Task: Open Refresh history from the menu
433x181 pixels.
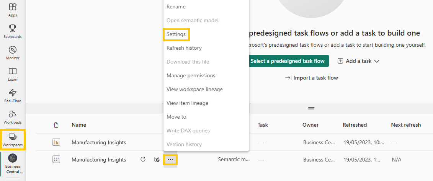Action: [184, 48]
